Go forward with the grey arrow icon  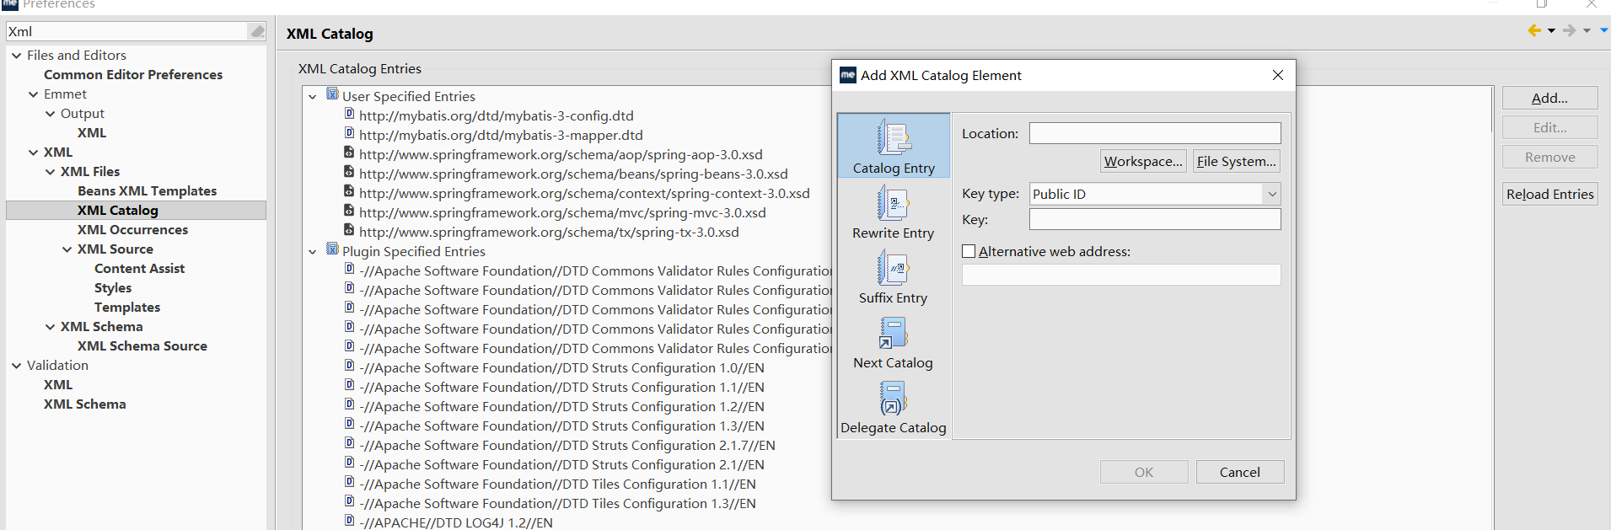(1569, 30)
